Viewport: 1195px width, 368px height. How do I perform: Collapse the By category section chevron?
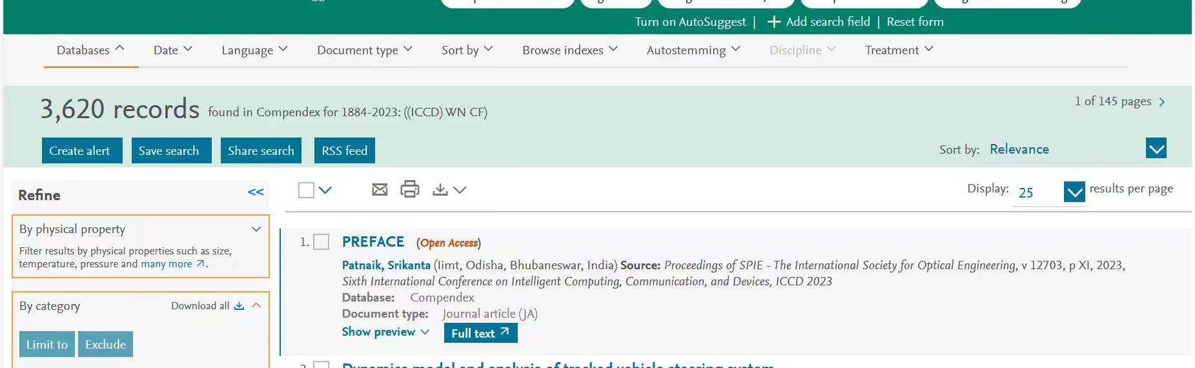pyautogui.click(x=256, y=305)
